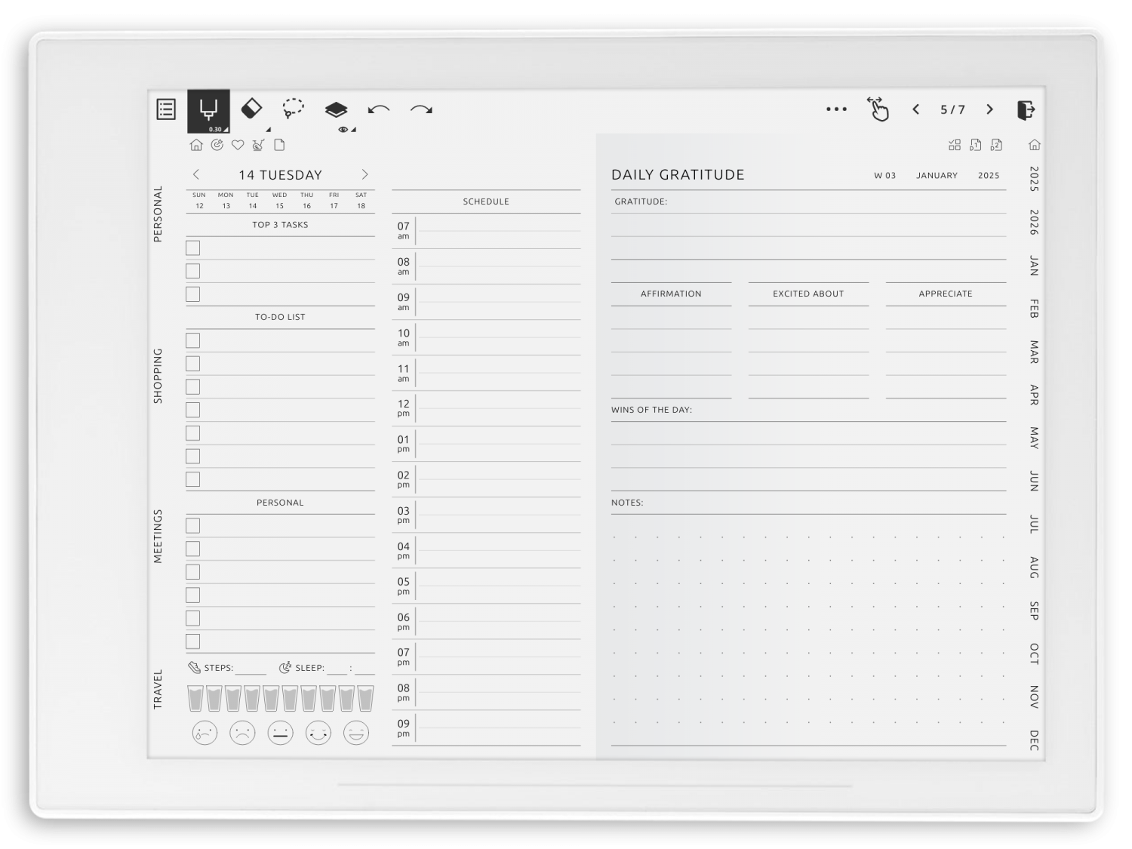This screenshot has height=849, width=1132.
Task: Open the blank page notes icon
Action: tap(279, 145)
